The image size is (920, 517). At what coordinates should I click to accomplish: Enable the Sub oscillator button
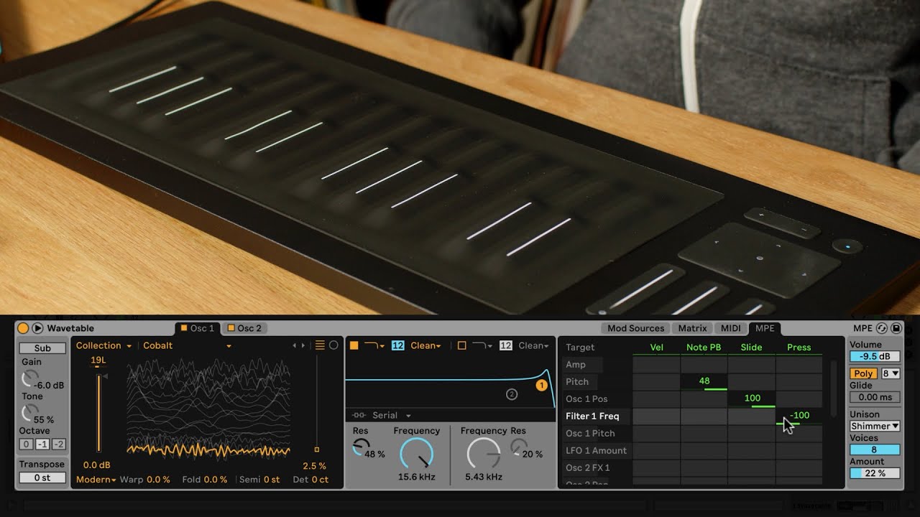pyautogui.click(x=42, y=348)
